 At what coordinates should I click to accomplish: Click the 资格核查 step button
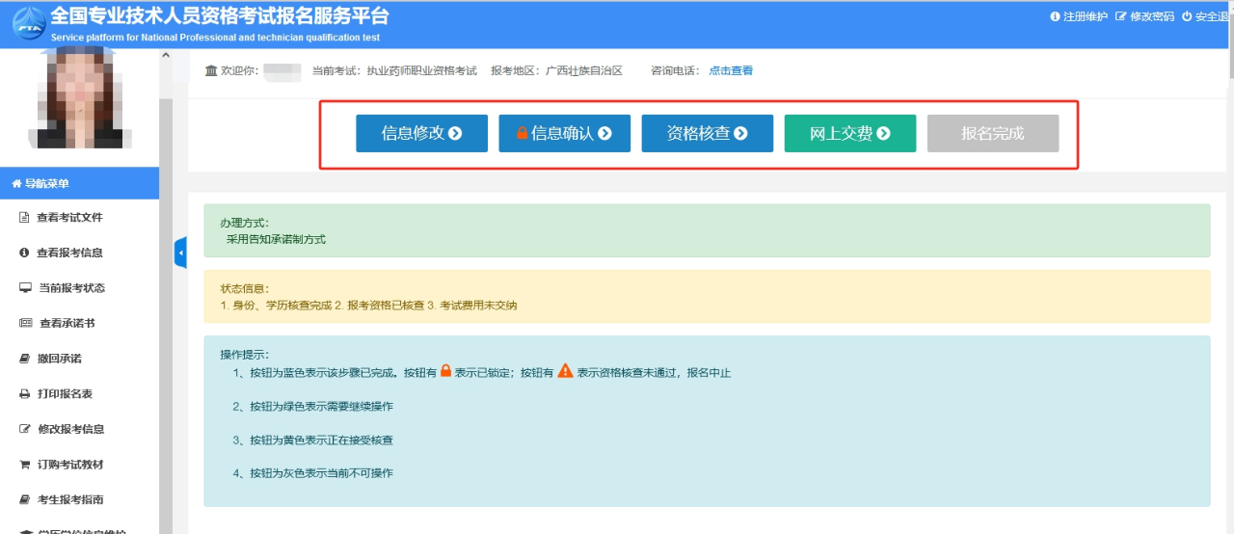point(707,134)
